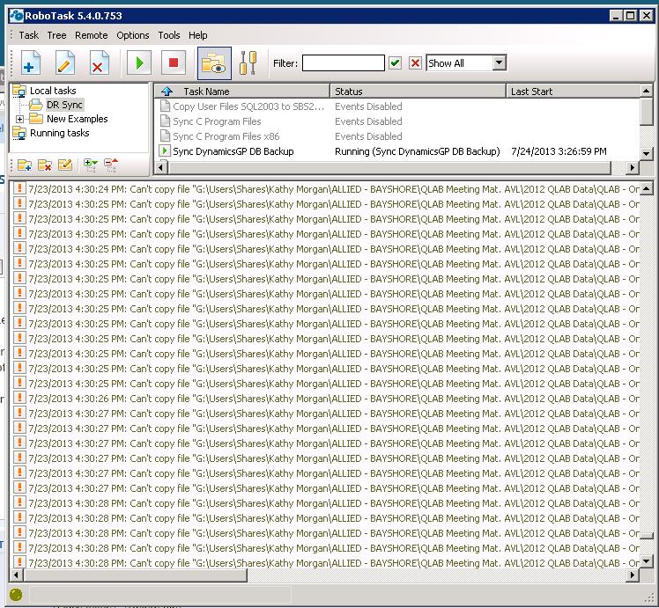The image size is (659, 608).
Task: Open the Tree menu
Action: coord(56,35)
